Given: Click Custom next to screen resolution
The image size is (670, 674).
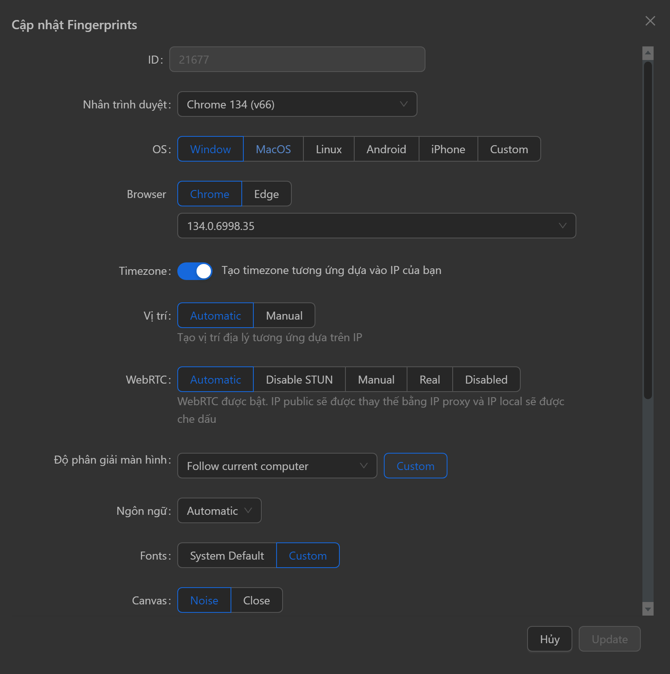Looking at the screenshot, I should [415, 466].
